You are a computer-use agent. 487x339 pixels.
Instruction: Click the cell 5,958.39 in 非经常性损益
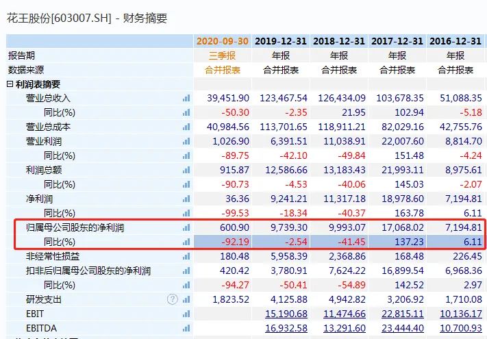[289, 256]
